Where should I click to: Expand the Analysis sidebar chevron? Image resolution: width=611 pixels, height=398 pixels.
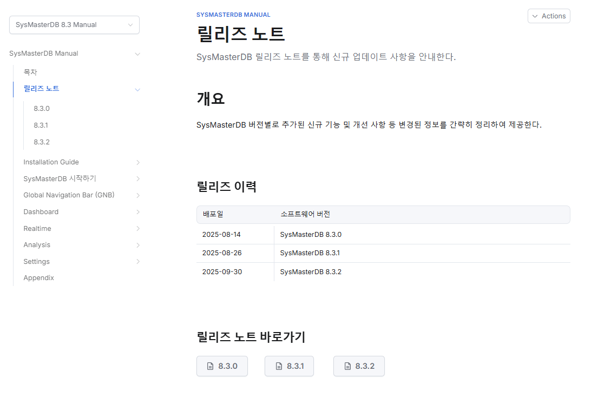138,245
